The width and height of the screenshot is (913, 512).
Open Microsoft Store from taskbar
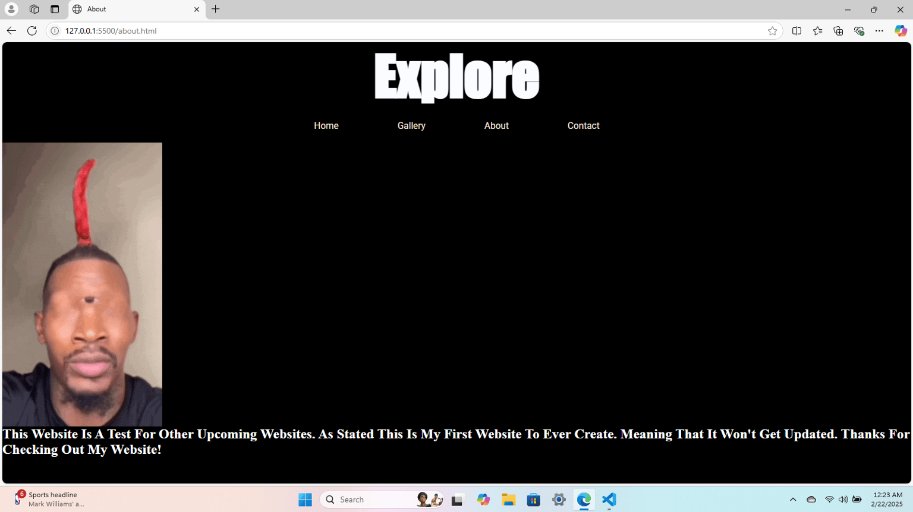pyautogui.click(x=533, y=500)
